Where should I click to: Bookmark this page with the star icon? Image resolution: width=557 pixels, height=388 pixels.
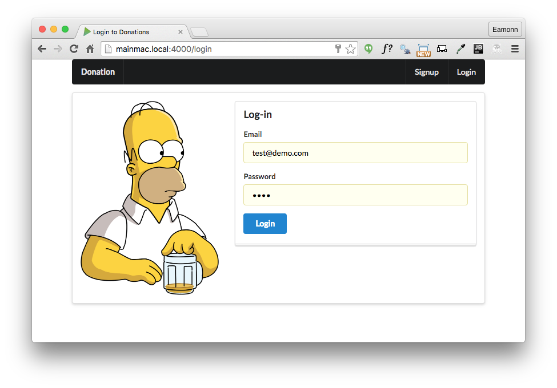350,49
